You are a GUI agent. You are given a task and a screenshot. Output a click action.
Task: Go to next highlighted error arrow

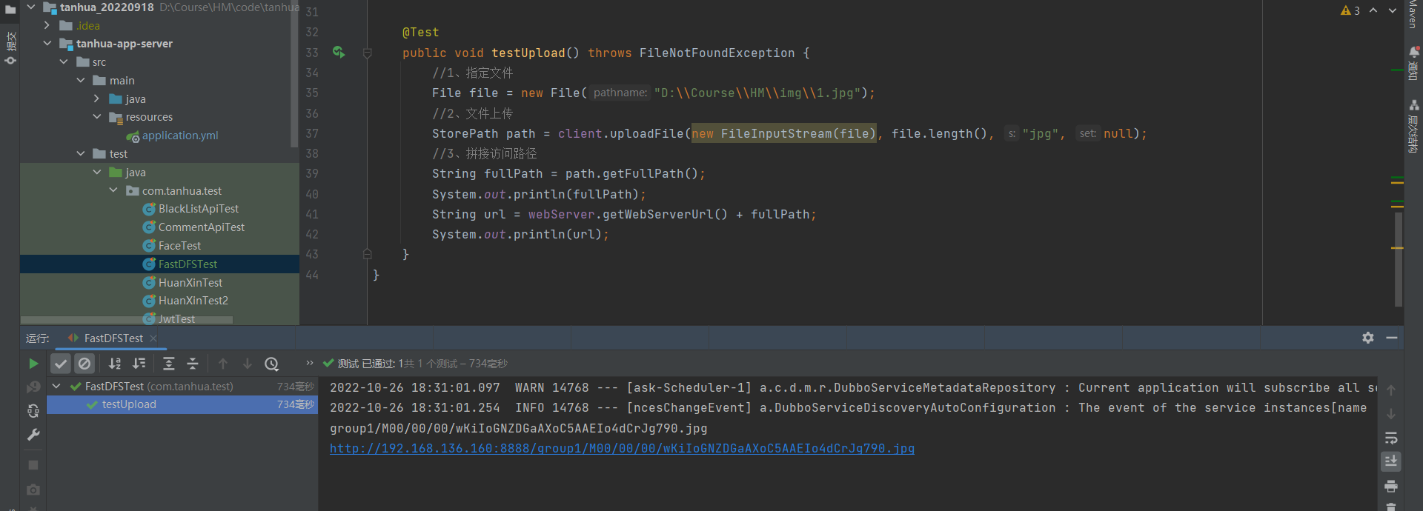pyautogui.click(x=1393, y=10)
